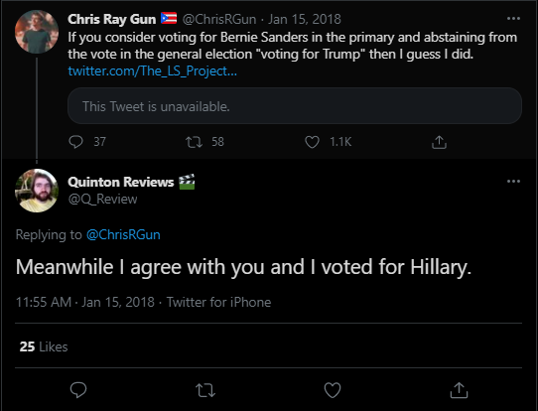Screen dimensions: 538x411
Task: Reply to Quinton Reviews' tweet
Action: click(78, 390)
